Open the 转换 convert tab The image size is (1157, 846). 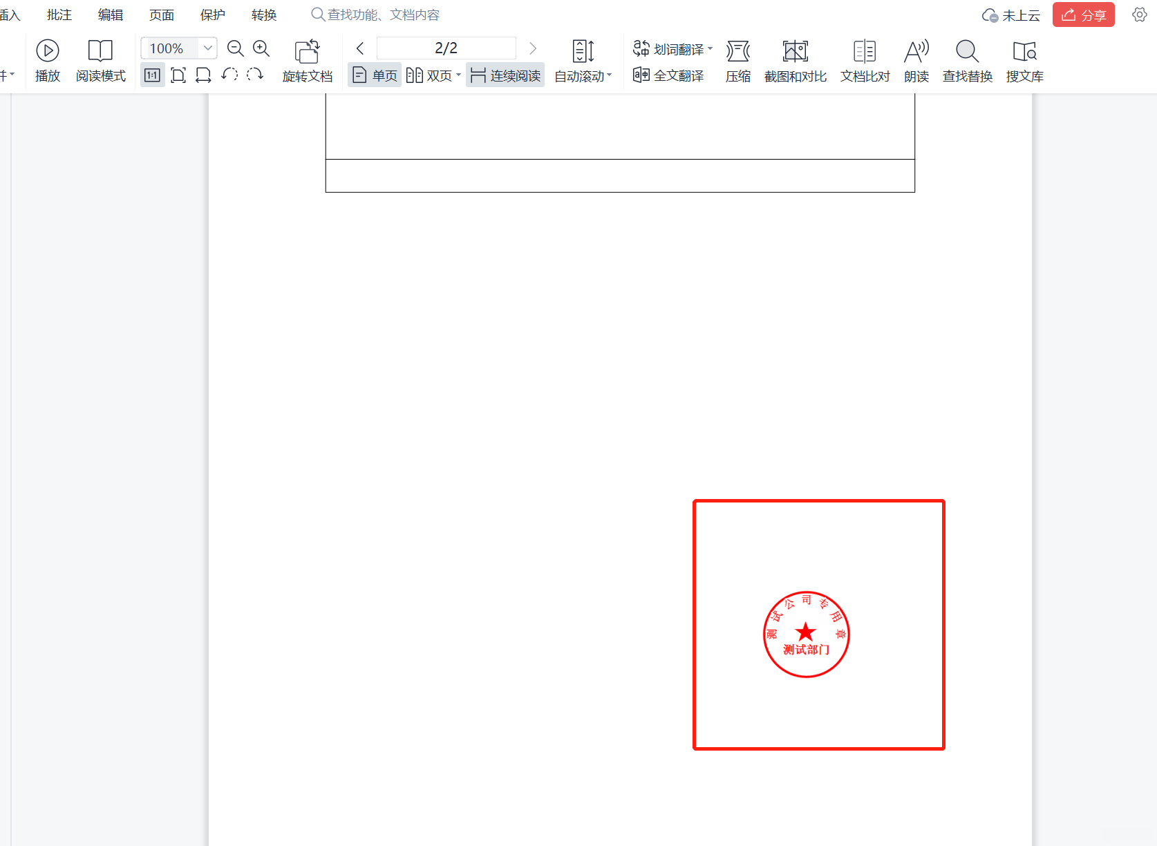tap(264, 15)
